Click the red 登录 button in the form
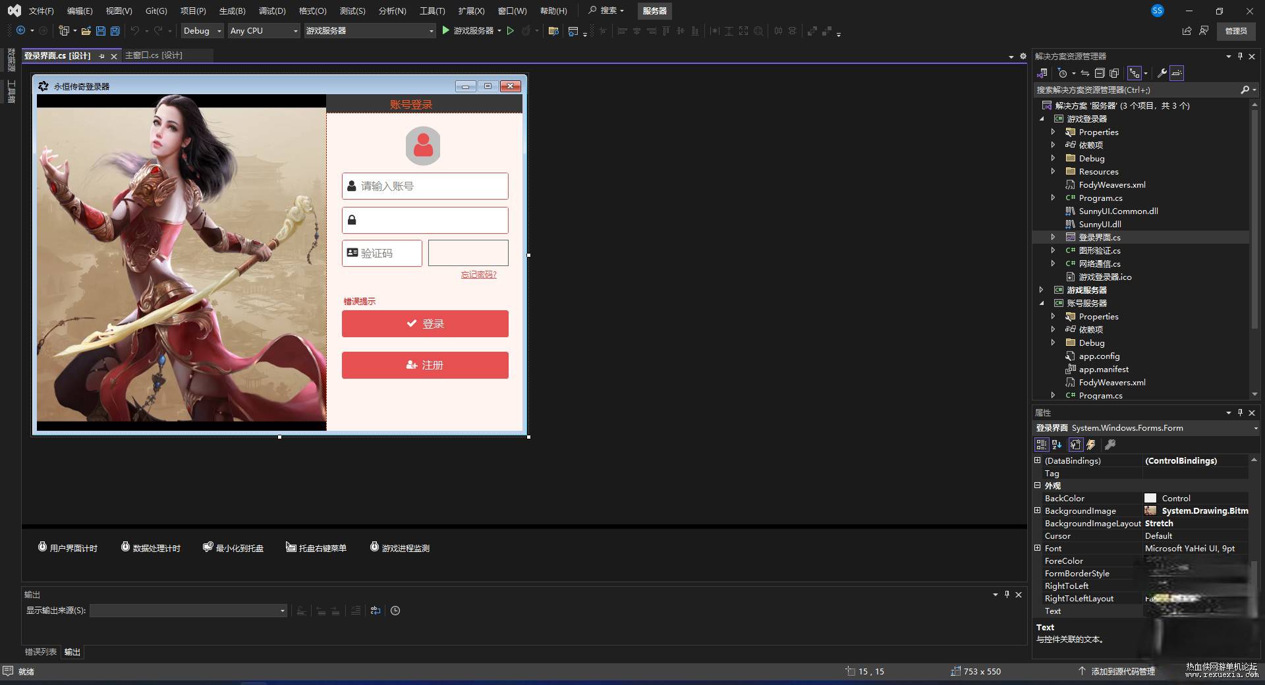Viewport: 1265px width, 685px height. point(425,323)
